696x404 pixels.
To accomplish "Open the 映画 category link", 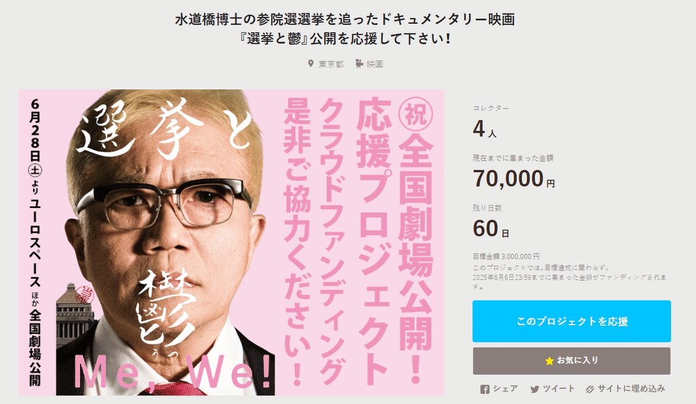I will point(375,64).
